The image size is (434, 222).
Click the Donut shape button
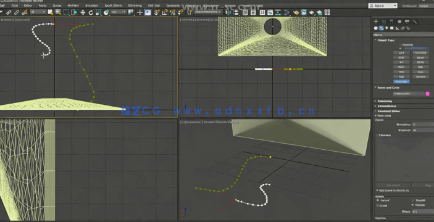coord(420,62)
